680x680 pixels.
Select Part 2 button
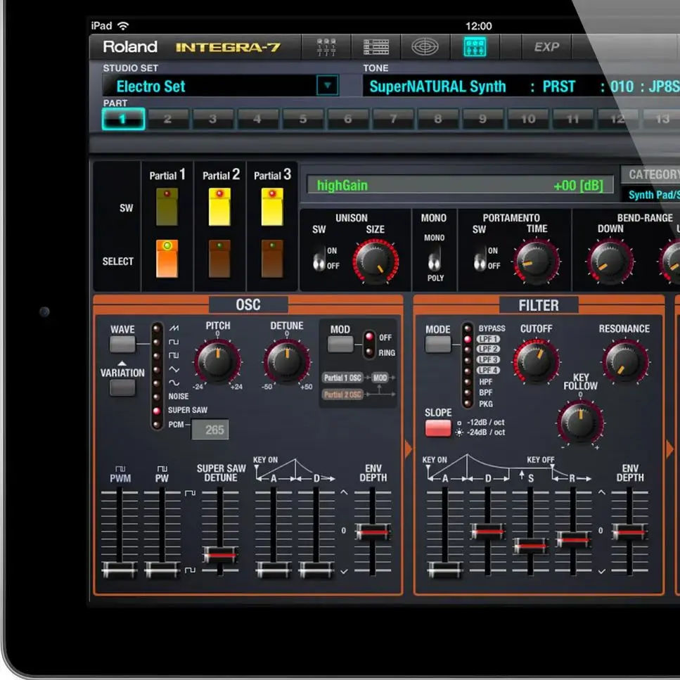168,119
